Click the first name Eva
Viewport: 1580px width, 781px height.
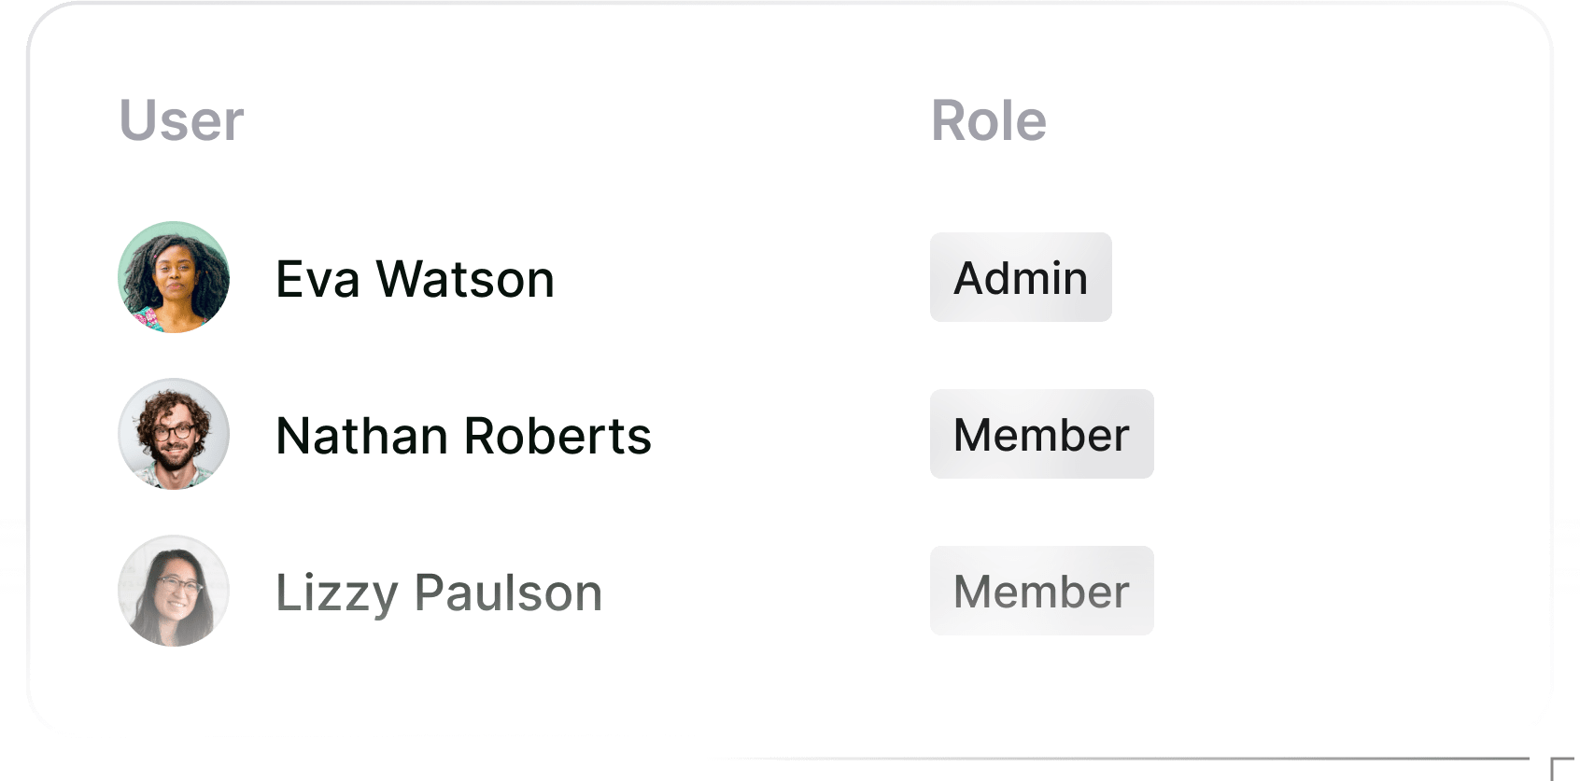tap(317, 279)
